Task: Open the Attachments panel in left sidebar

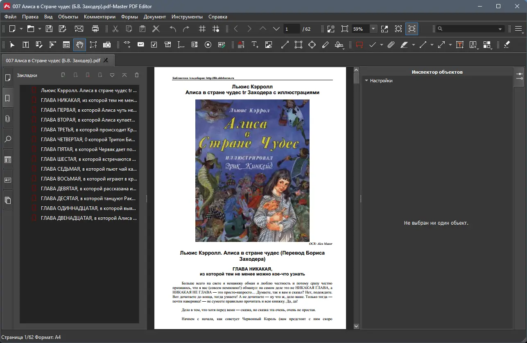Action: click(7, 119)
